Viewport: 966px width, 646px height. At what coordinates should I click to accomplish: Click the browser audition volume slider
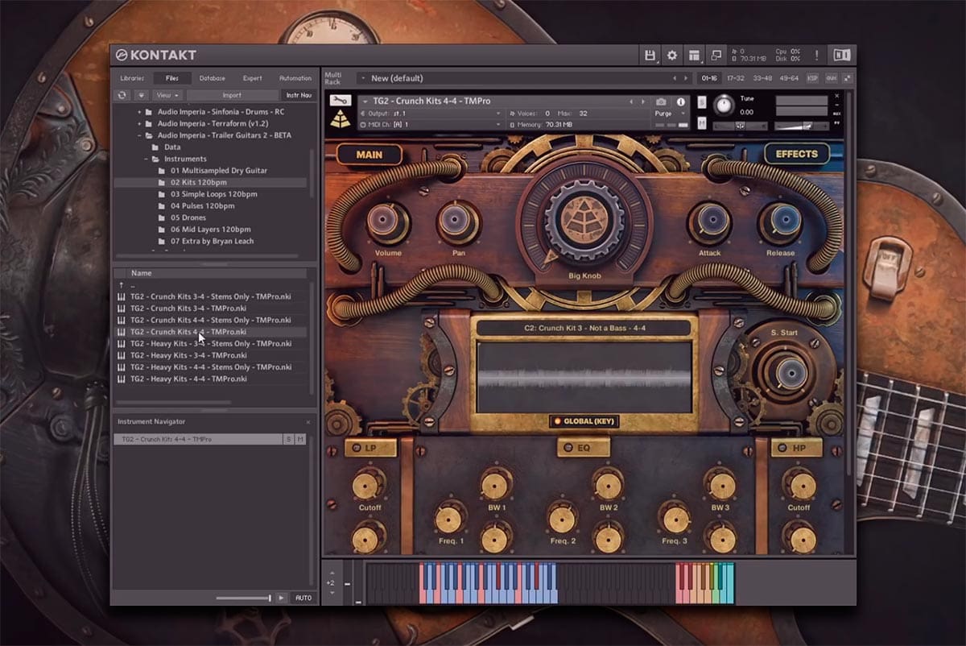[243, 598]
